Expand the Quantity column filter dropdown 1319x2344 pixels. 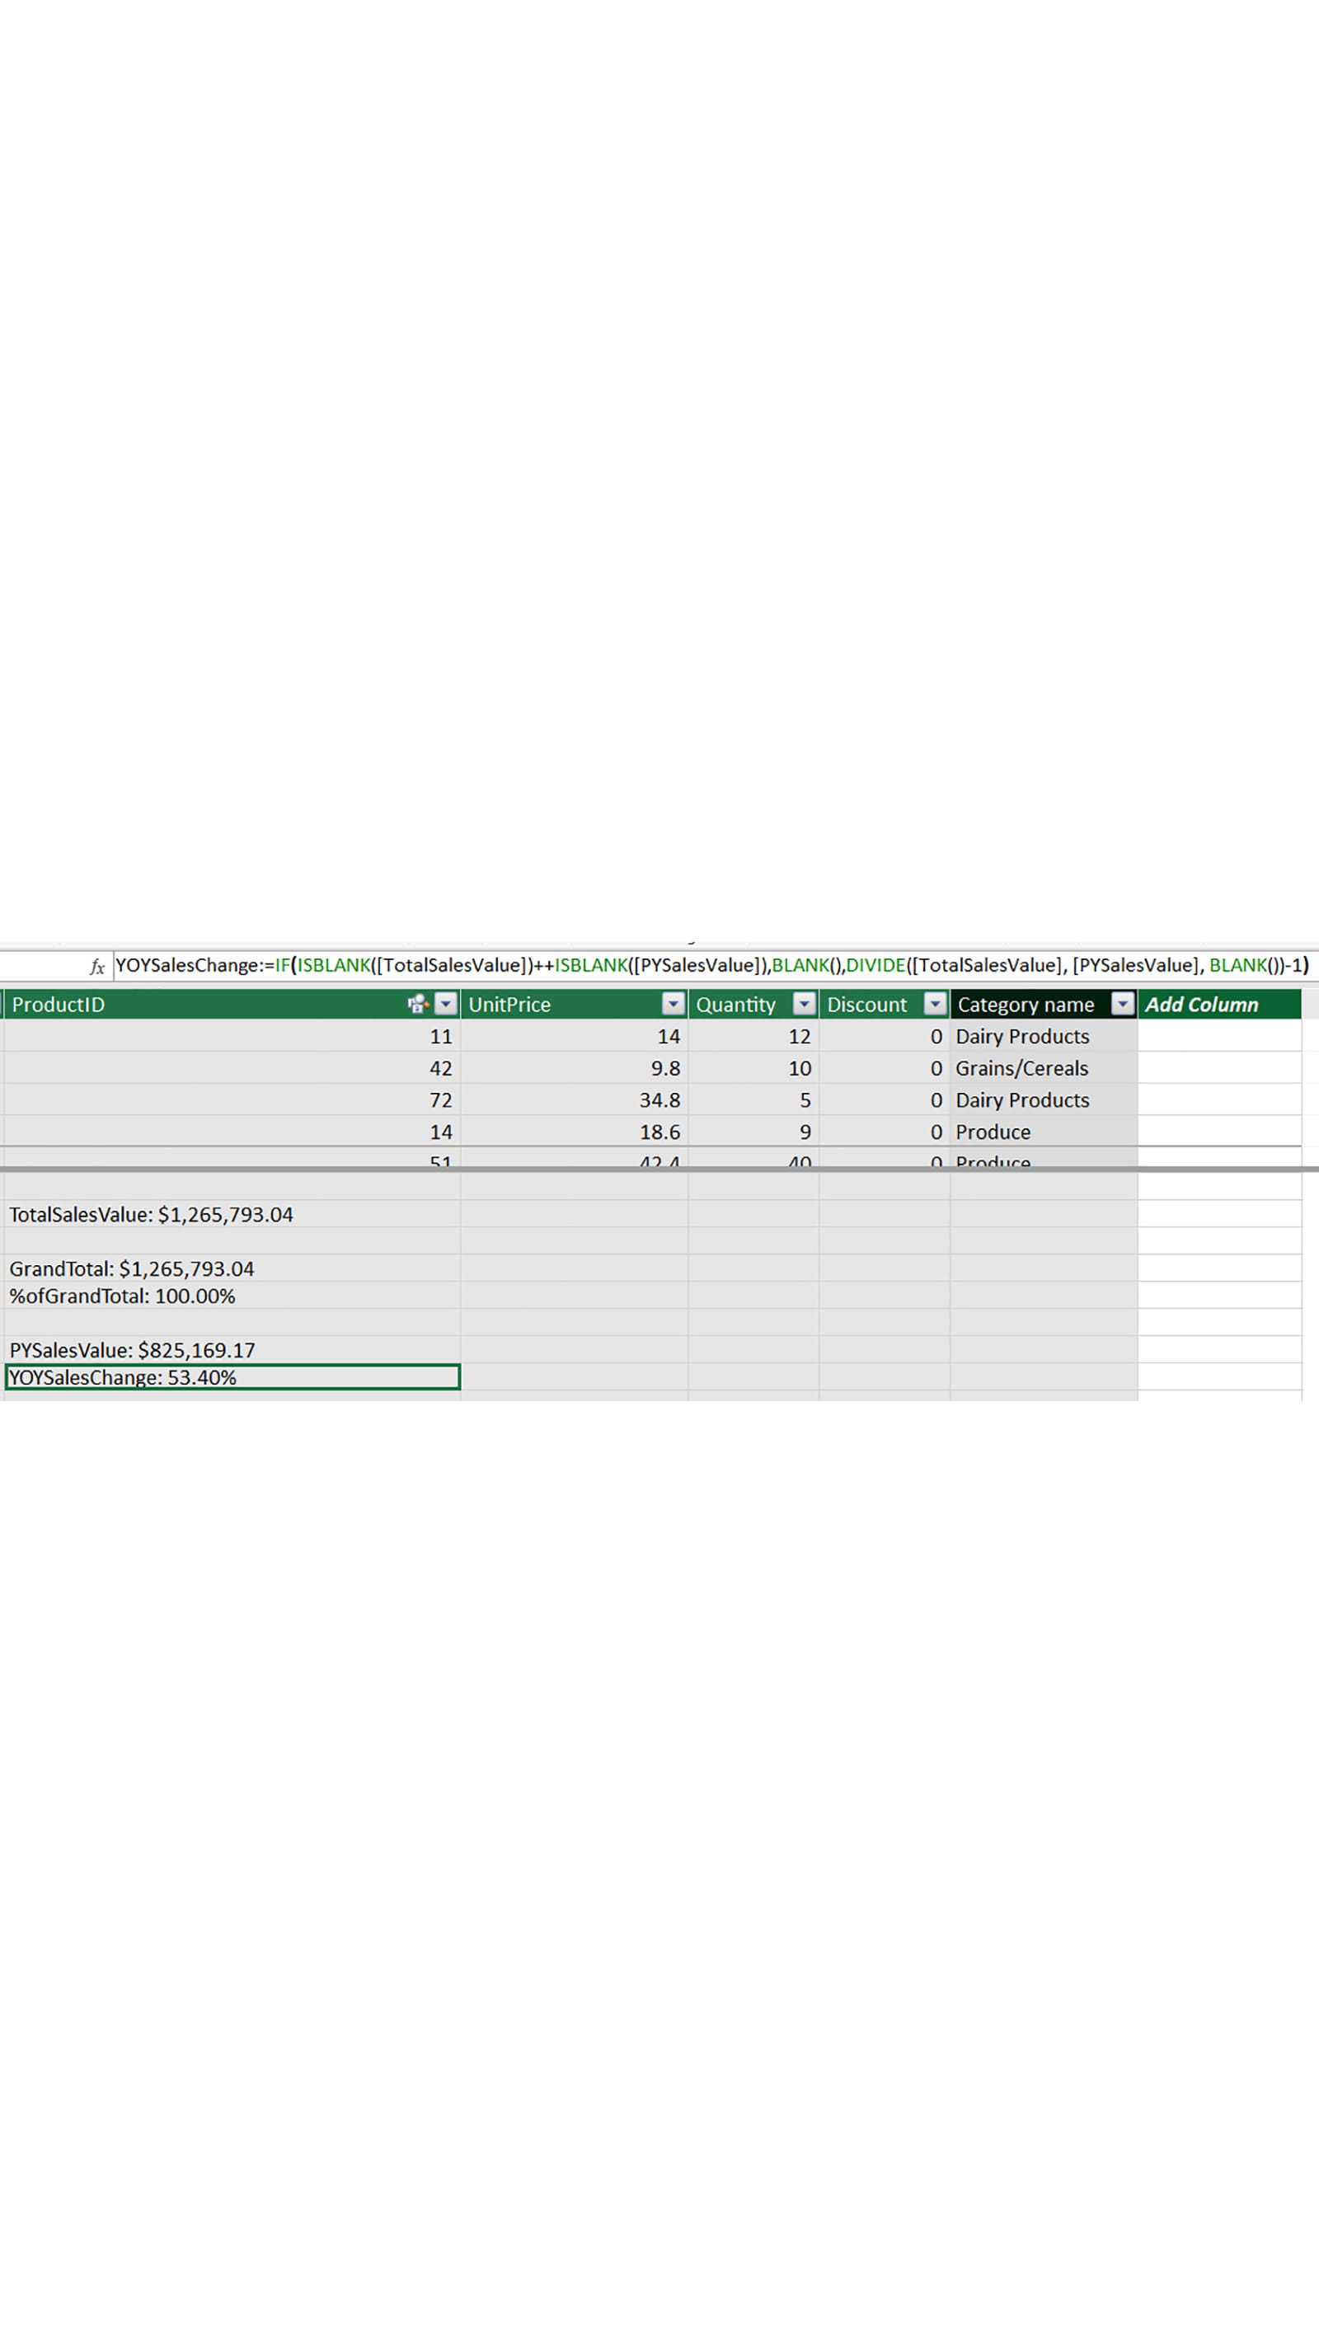[804, 1004]
